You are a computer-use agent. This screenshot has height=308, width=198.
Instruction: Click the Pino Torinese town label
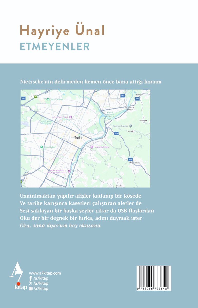134,163
